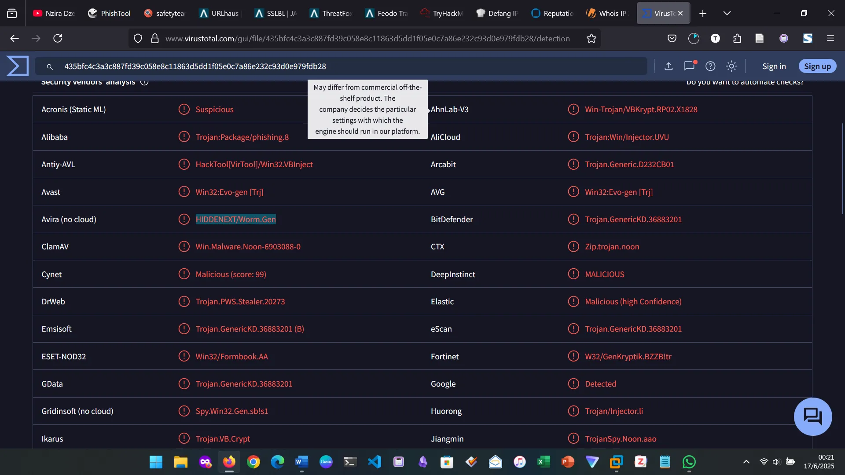Switch to the ThreatFox tab
Screen dimensions: 845x475
pos(331,13)
